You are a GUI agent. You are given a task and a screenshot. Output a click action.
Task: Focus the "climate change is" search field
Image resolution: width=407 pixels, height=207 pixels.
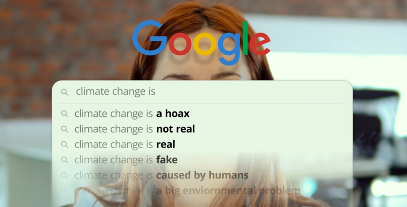[x=202, y=92]
